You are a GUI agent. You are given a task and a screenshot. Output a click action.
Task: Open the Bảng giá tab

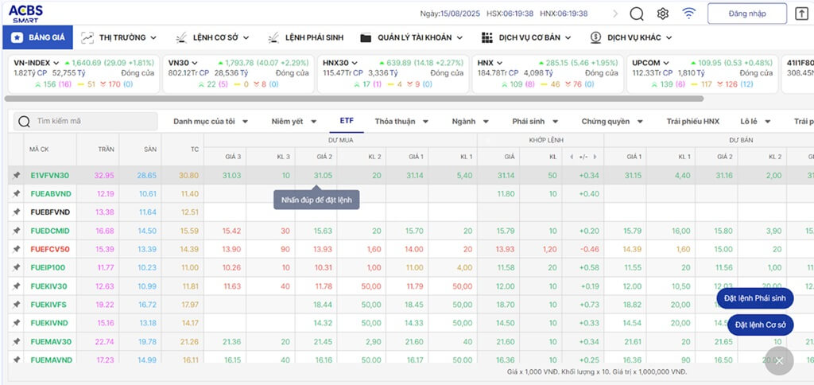point(38,37)
